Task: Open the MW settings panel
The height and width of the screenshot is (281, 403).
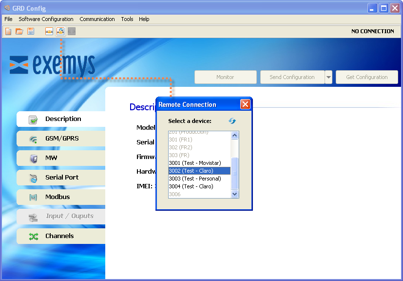Action: [58, 158]
